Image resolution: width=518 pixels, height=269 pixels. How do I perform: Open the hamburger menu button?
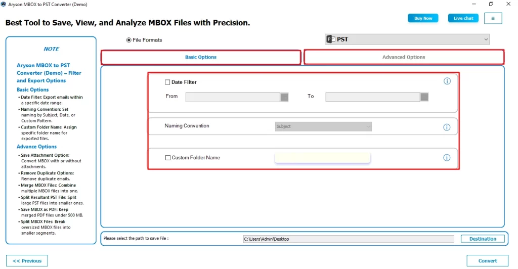493,19
